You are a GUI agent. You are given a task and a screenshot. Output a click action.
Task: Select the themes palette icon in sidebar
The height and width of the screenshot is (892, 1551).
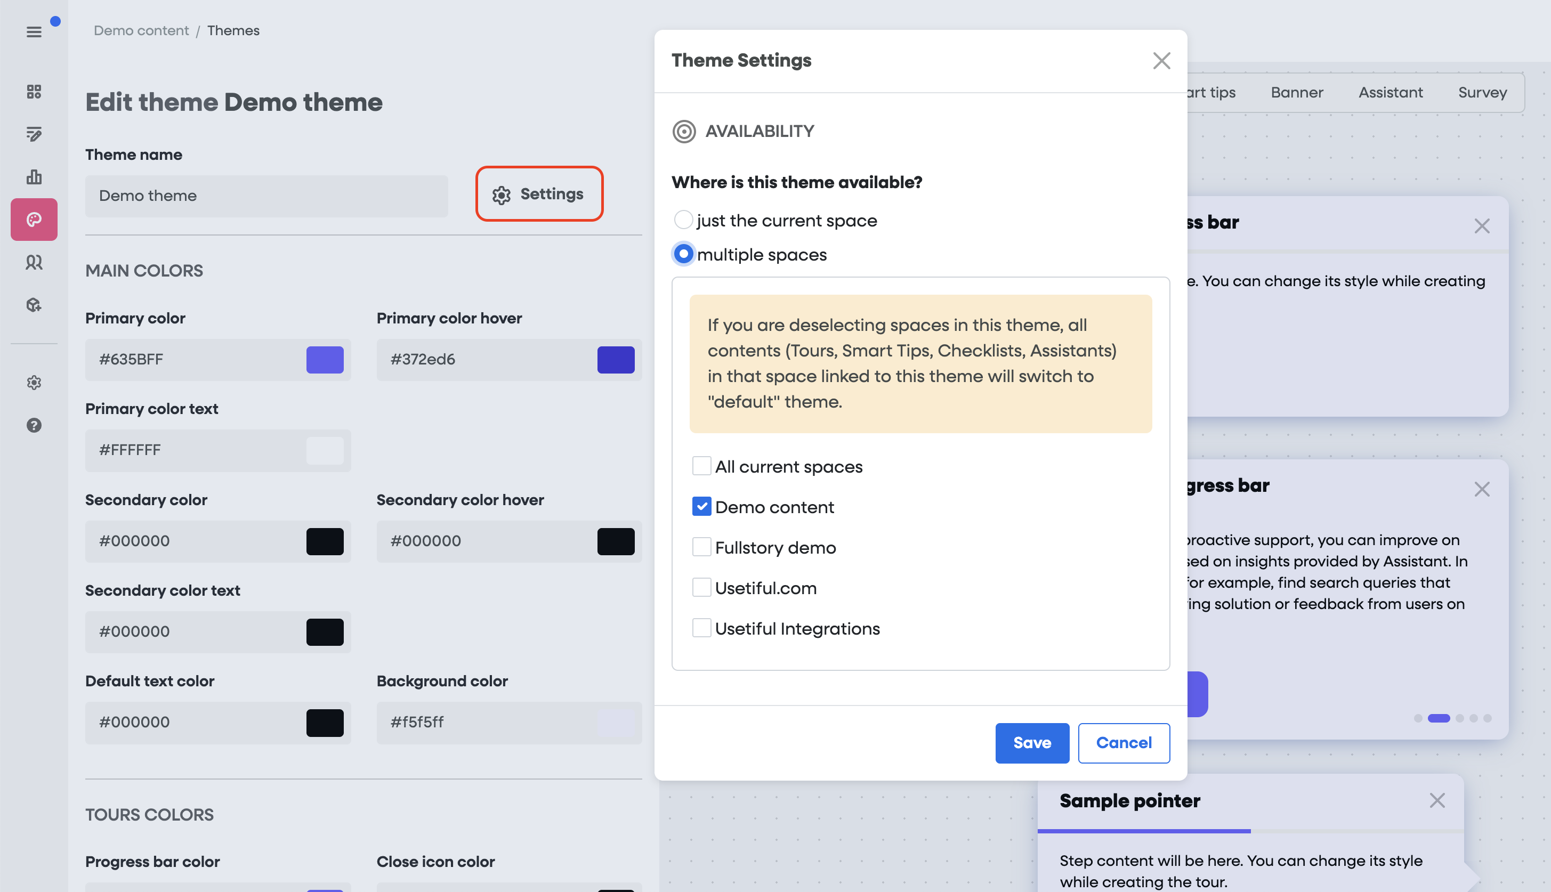click(34, 220)
